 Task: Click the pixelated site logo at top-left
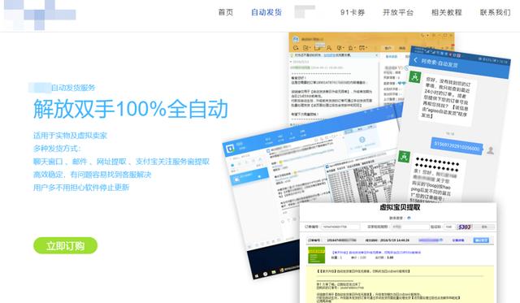point(40,15)
